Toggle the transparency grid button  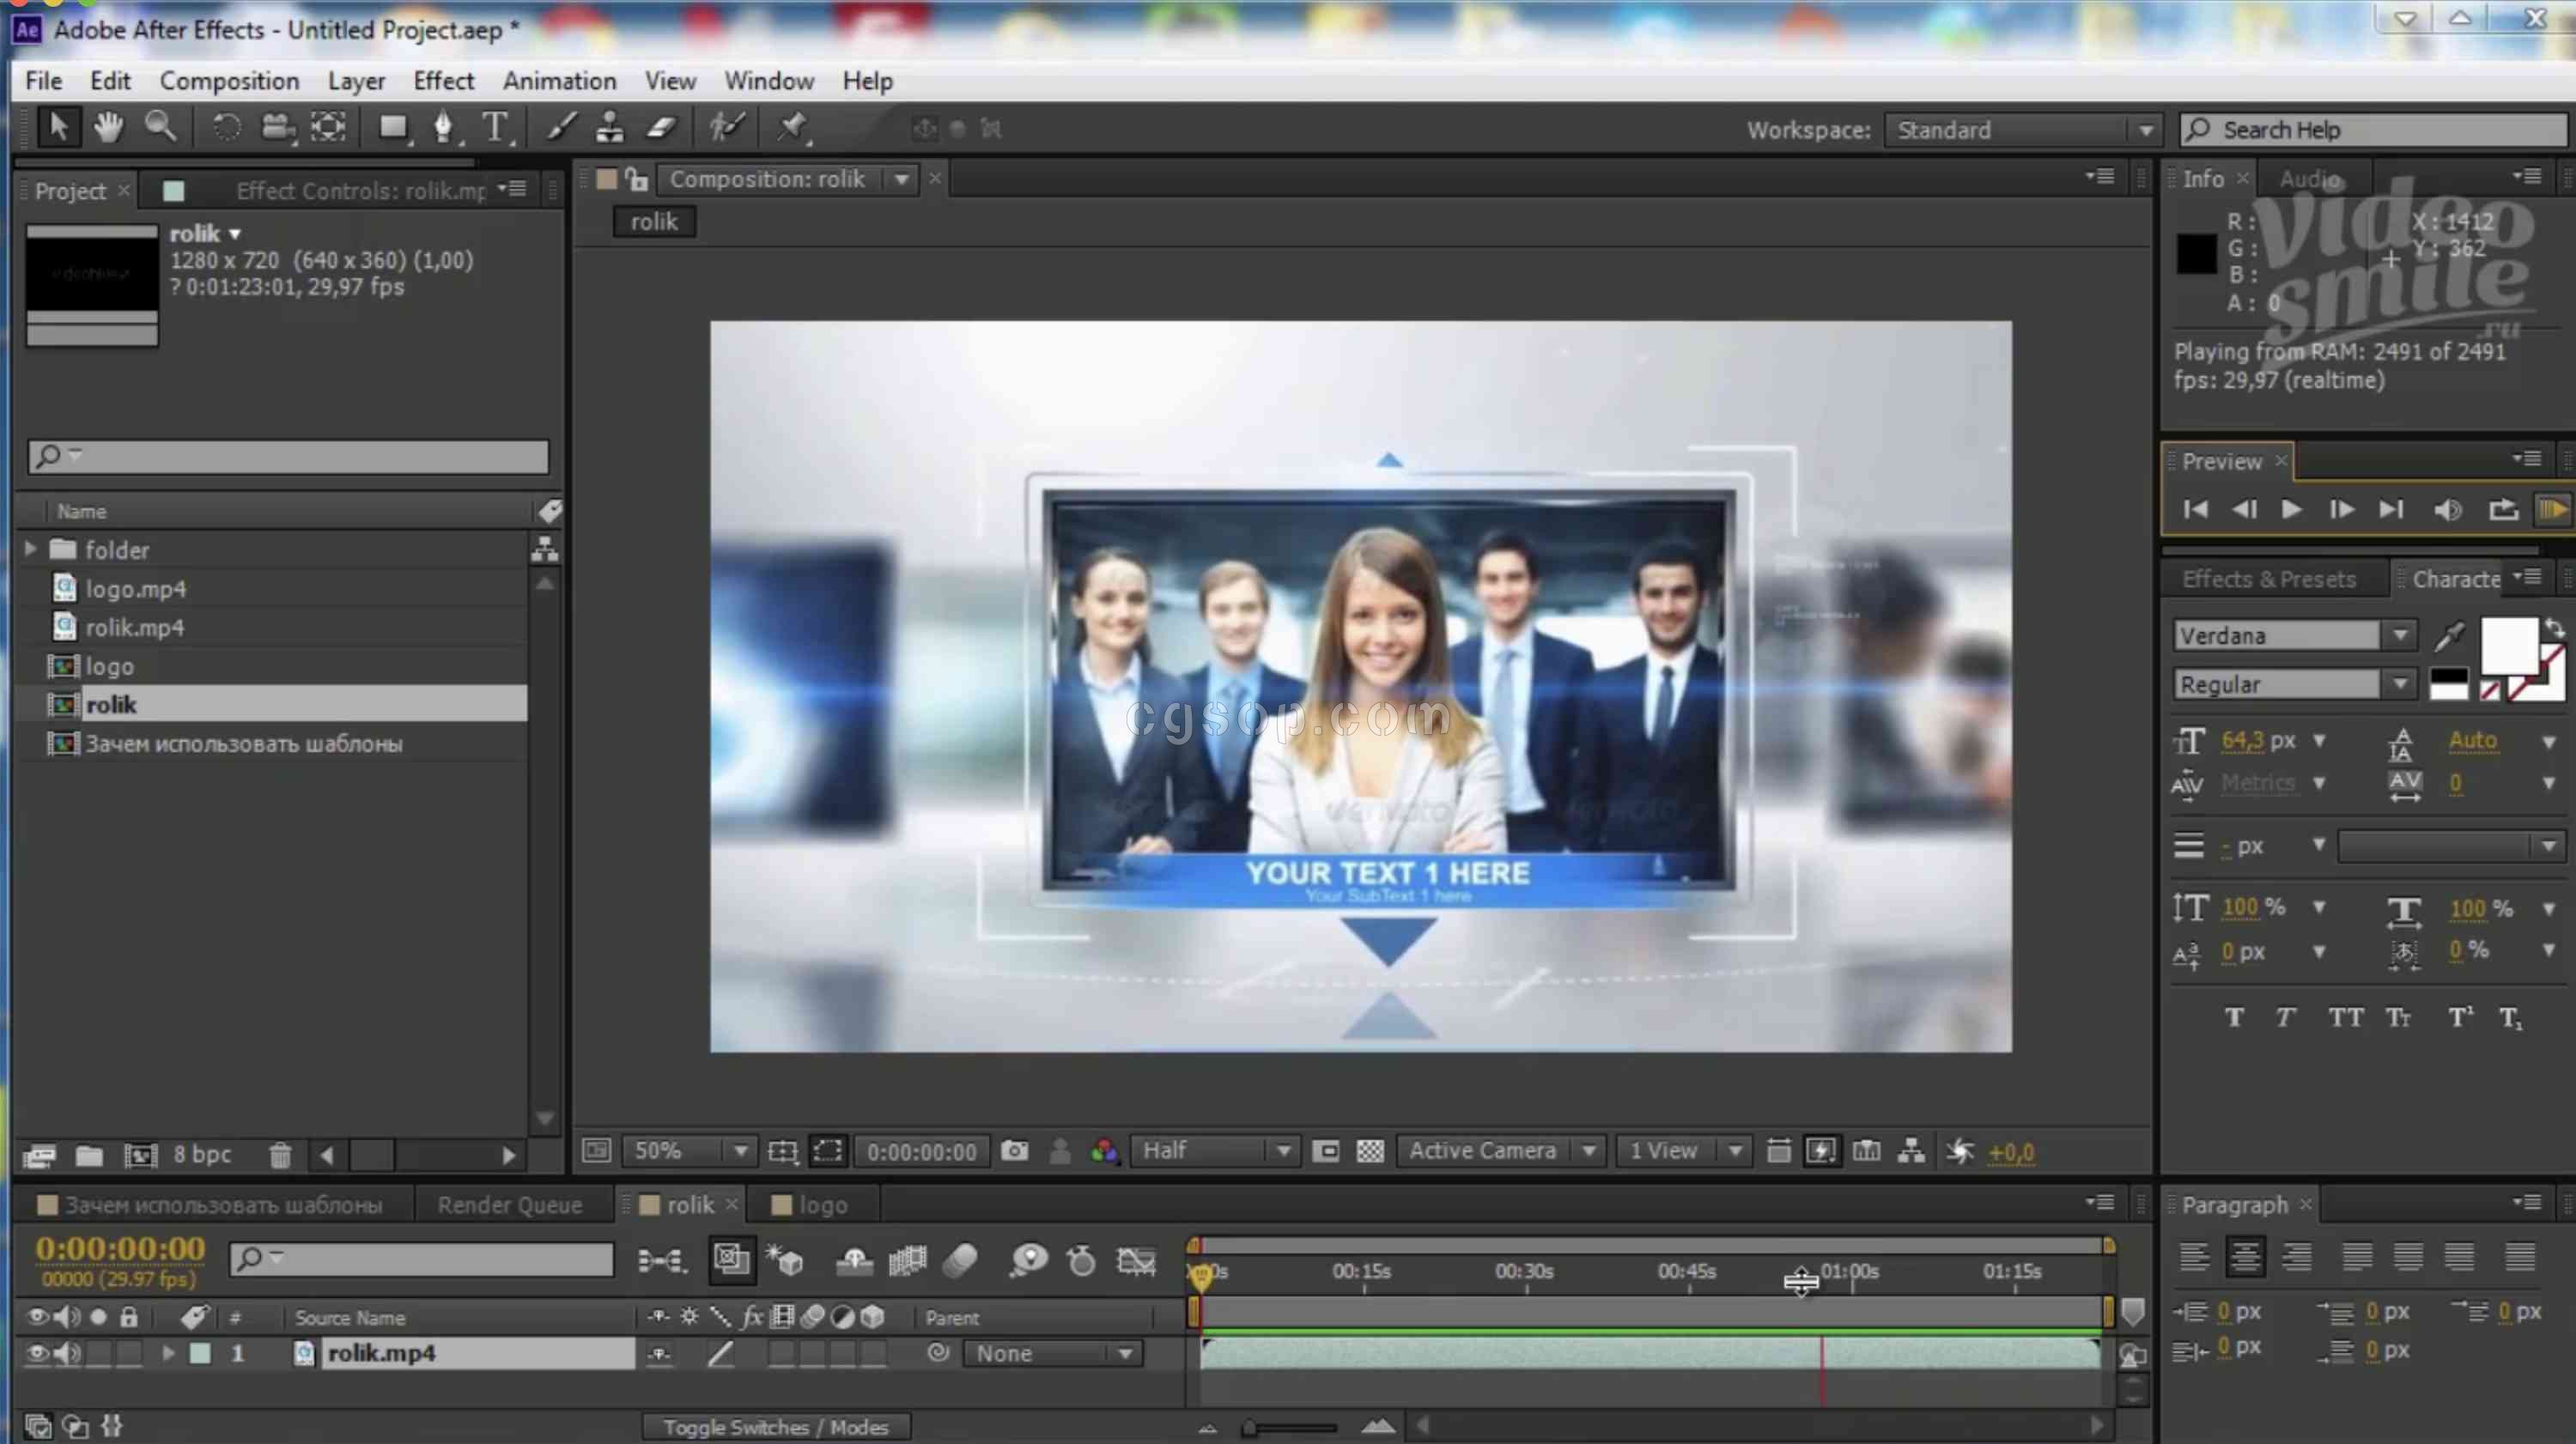(x=1370, y=1151)
